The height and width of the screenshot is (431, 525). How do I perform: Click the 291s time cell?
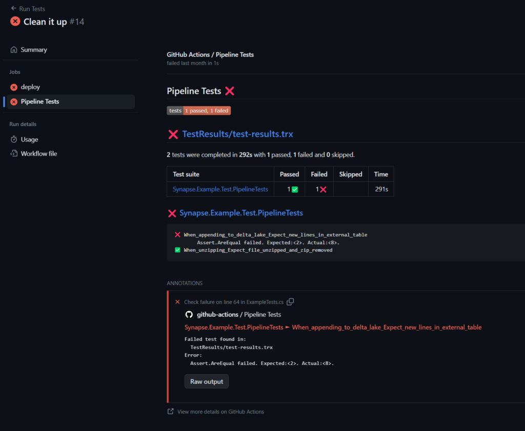381,189
